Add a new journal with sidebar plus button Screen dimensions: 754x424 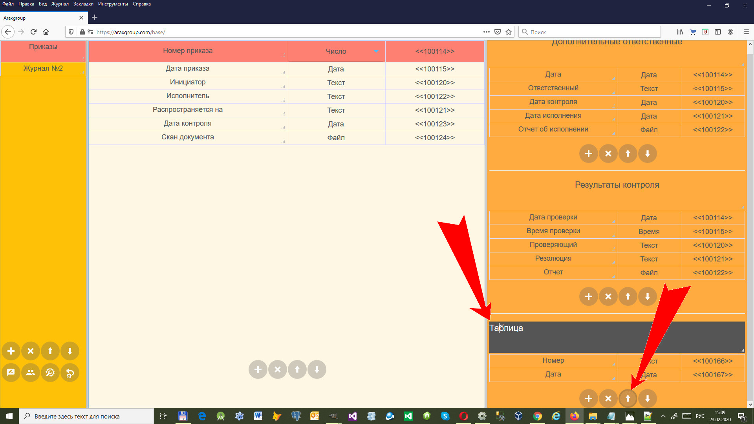click(x=11, y=351)
